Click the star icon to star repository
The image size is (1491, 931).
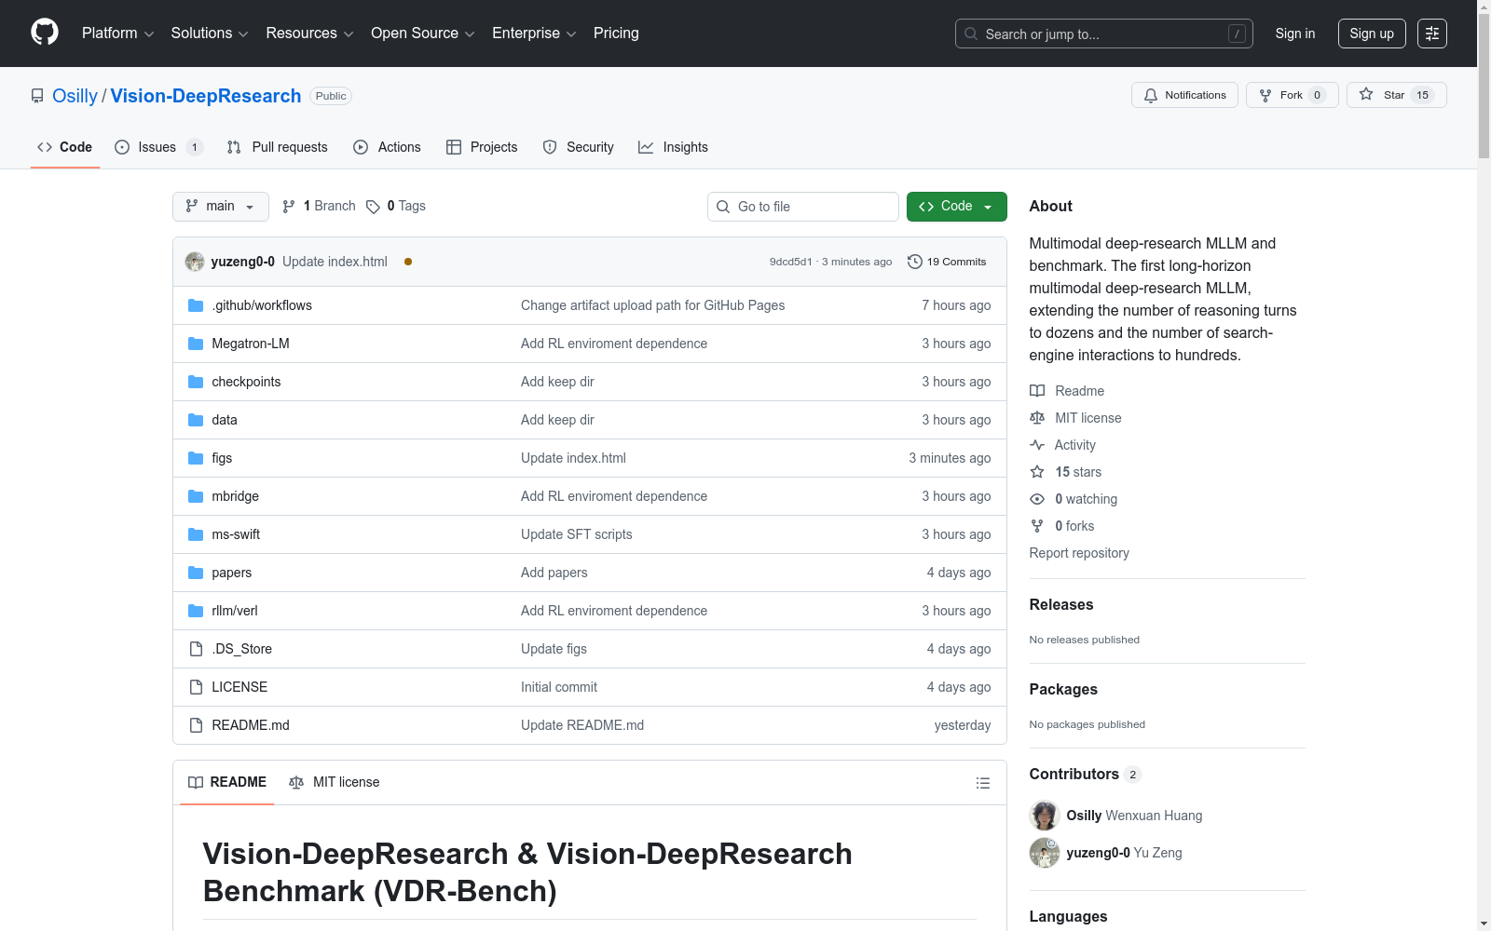pos(1366,94)
